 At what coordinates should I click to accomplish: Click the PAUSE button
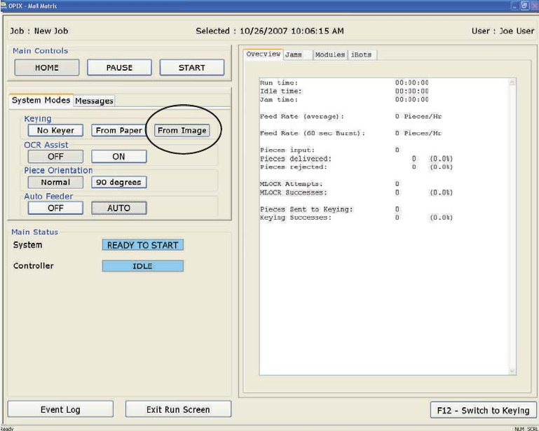(119, 68)
